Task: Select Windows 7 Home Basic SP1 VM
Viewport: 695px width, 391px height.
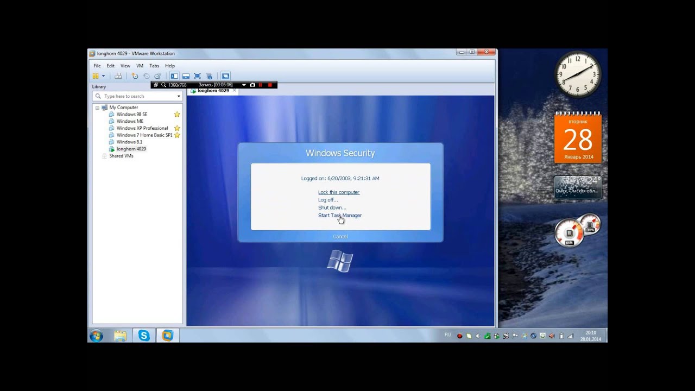Action: coord(144,135)
